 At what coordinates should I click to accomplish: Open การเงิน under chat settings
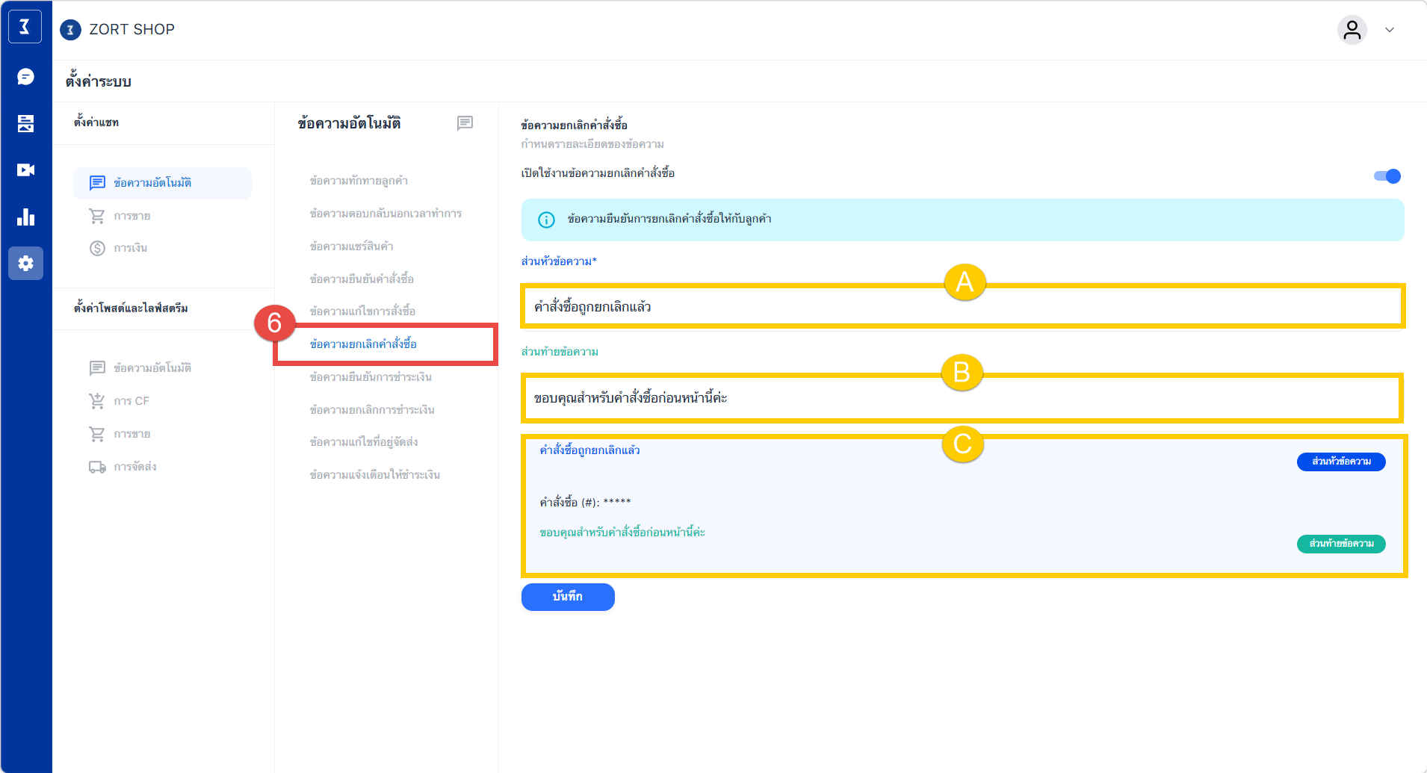tap(131, 248)
